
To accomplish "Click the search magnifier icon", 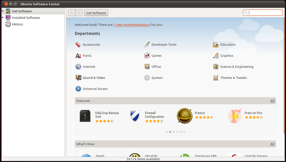I will coord(246,13).
